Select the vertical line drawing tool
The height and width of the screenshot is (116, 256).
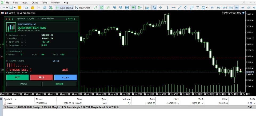(x=167, y=7)
